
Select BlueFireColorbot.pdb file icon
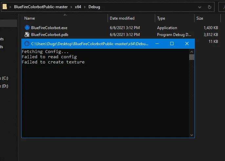click(x=27, y=34)
